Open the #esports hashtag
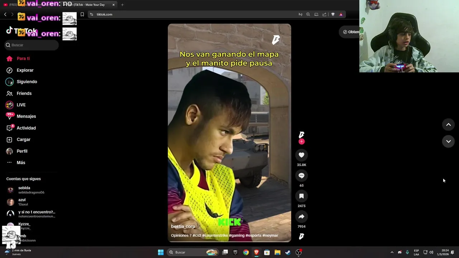This screenshot has width=459, height=258. [x=254, y=235]
